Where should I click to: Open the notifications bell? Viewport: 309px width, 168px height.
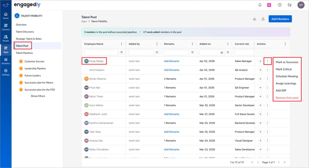(260, 5)
